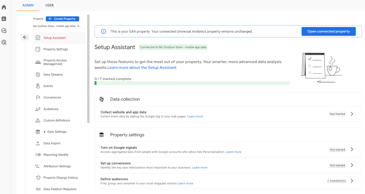Expand the Turn on Google signals chevron
Screen dimensions: 365x194
352,150
